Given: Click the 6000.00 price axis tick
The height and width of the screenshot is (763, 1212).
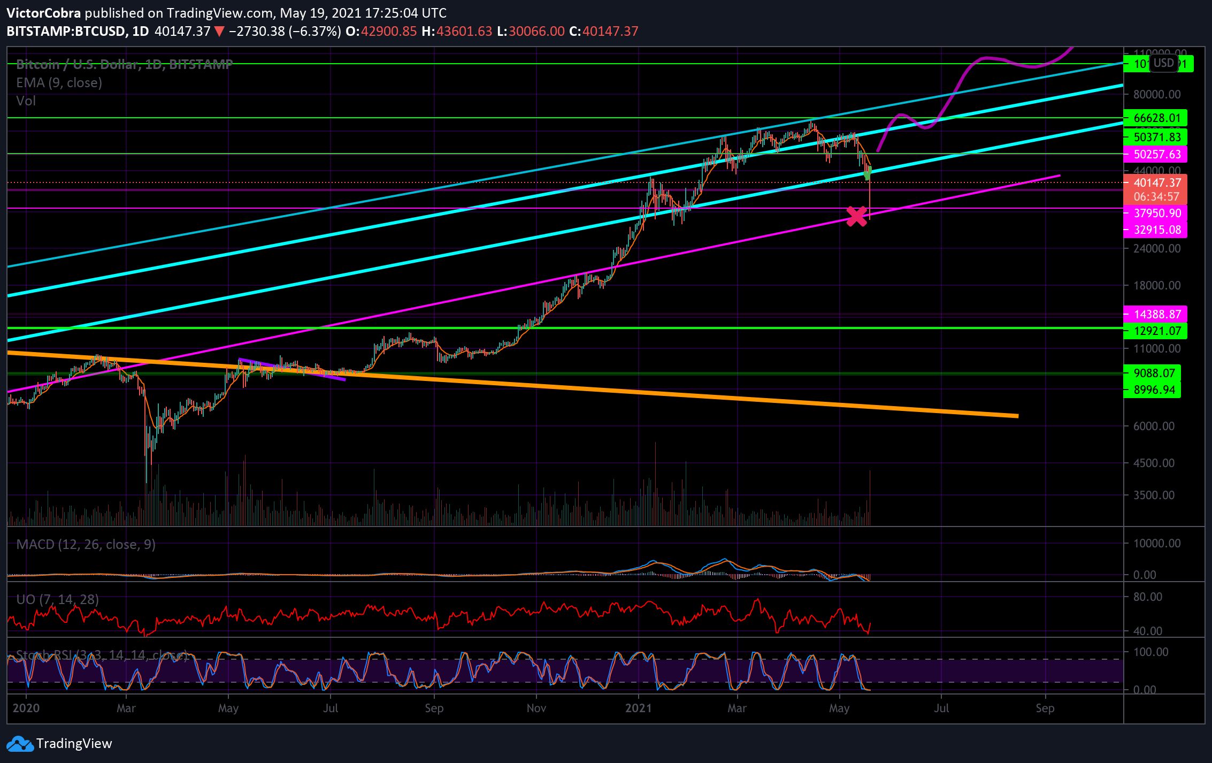Looking at the screenshot, I should [1154, 426].
